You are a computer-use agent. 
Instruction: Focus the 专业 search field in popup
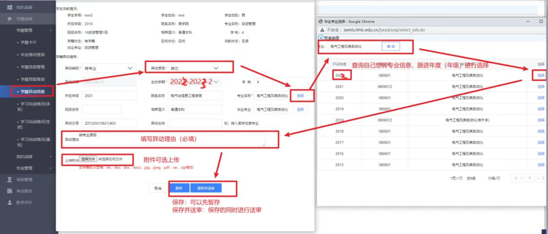tap(354, 47)
